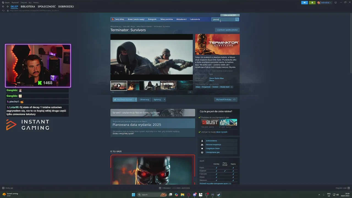Click the Wyświetl kolejkę button
The height and width of the screenshot is (198, 352).
click(226, 100)
